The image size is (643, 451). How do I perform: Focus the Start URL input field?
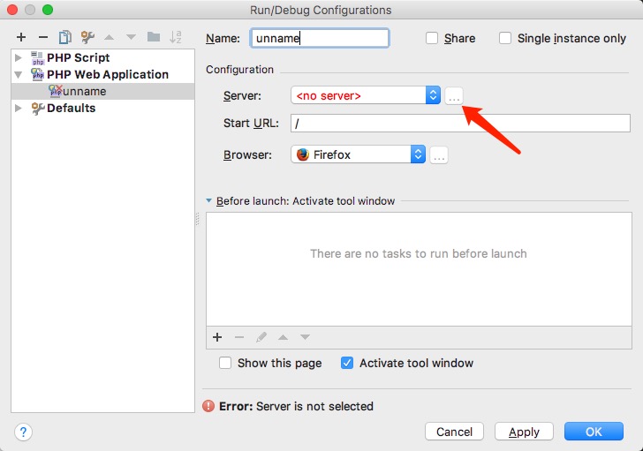[460, 123]
